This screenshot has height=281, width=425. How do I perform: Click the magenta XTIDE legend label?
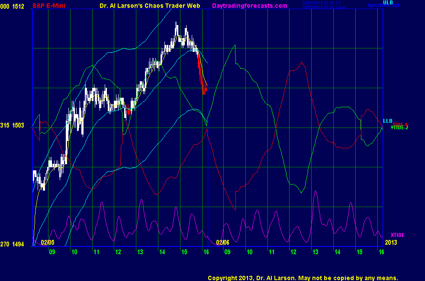pyautogui.click(x=397, y=235)
